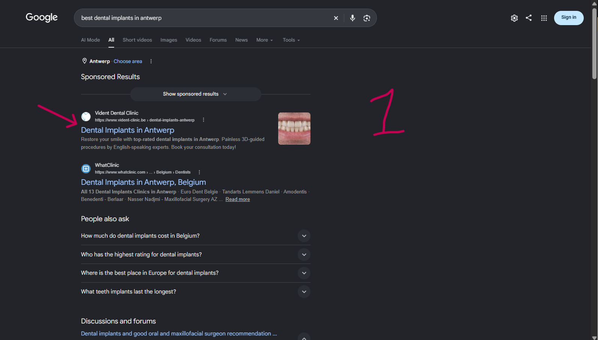This screenshot has width=598, height=340.
Task: Click the teeth thumbnail image
Action: pyautogui.click(x=294, y=129)
